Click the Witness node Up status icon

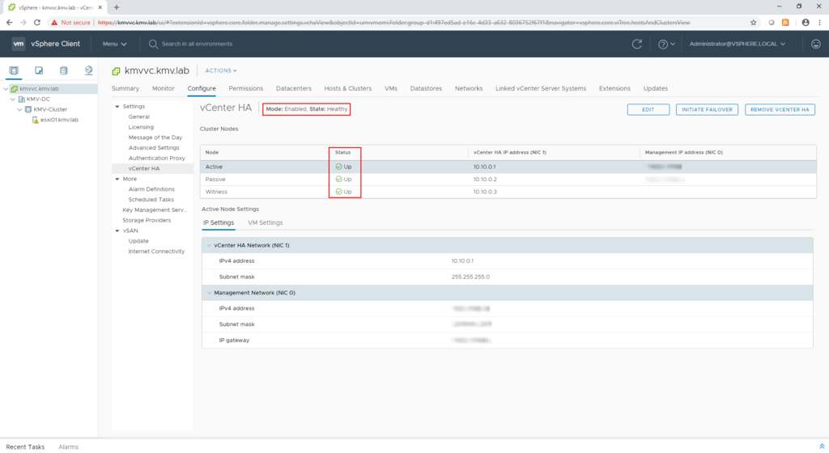(339, 193)
